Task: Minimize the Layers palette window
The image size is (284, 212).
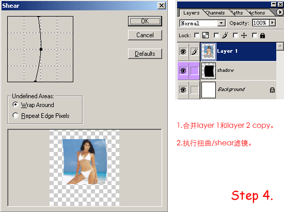Action: click(x=274, y=5)
